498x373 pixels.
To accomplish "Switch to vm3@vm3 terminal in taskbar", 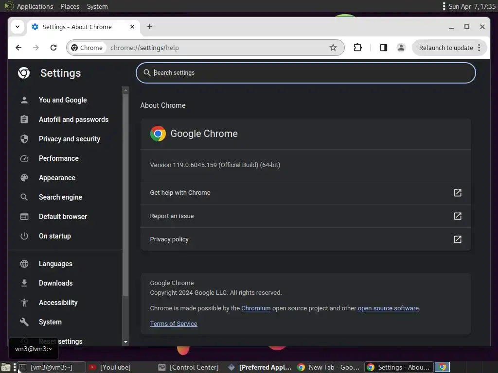I will [52, 367].
